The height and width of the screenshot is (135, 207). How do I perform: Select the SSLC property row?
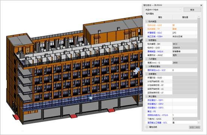pyautogui.click(x=171, y=33)
